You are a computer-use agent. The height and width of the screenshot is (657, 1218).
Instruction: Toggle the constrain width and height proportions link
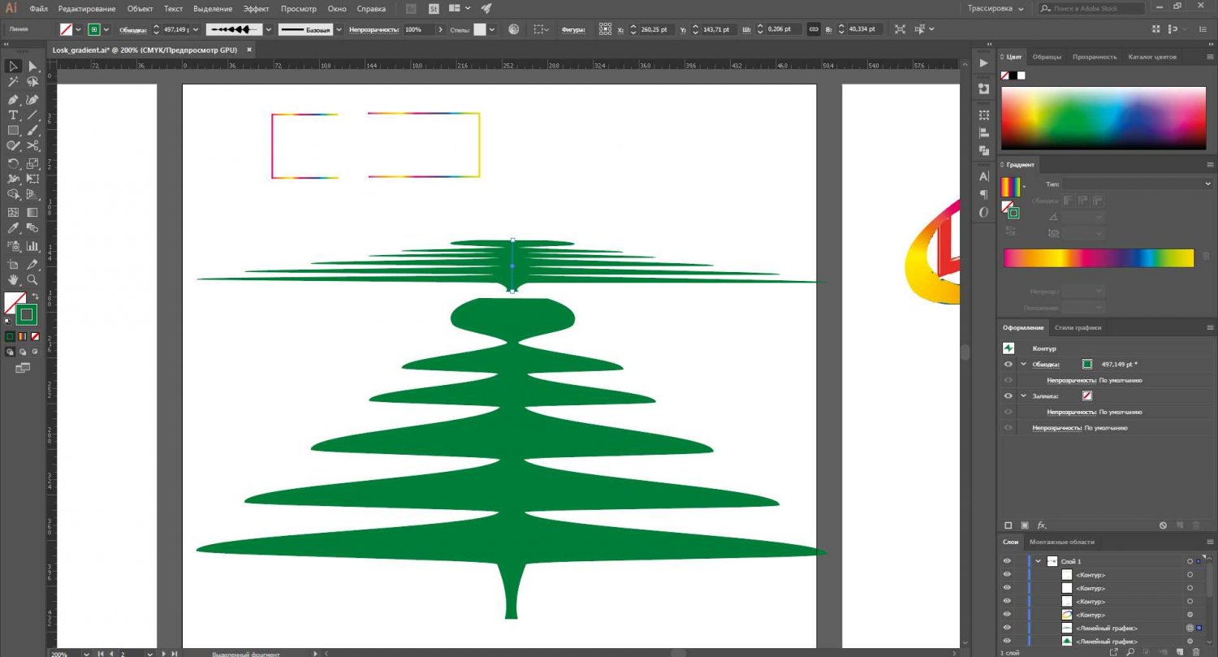814,29
